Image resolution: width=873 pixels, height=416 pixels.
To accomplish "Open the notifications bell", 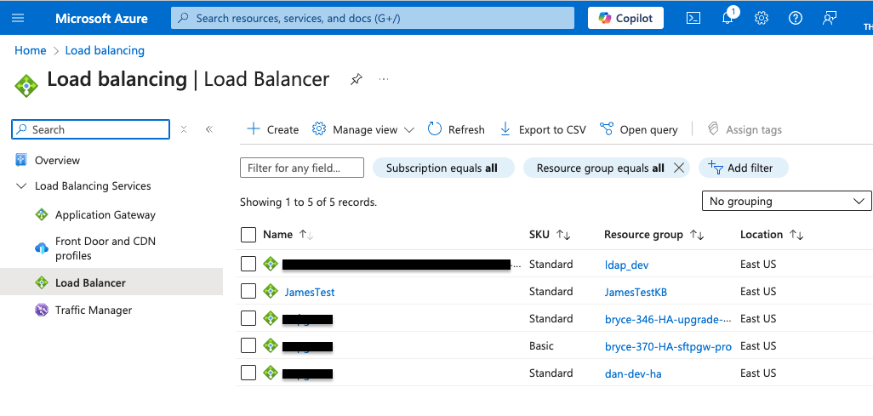I will tap(727, 18).
